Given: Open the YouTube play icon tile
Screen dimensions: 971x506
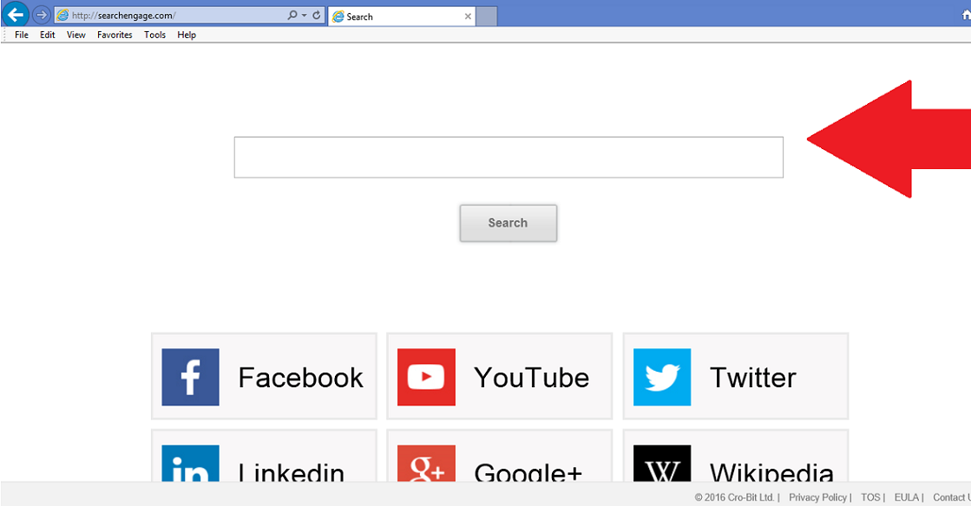Looking at the screenshot, I should coord(426,377).
